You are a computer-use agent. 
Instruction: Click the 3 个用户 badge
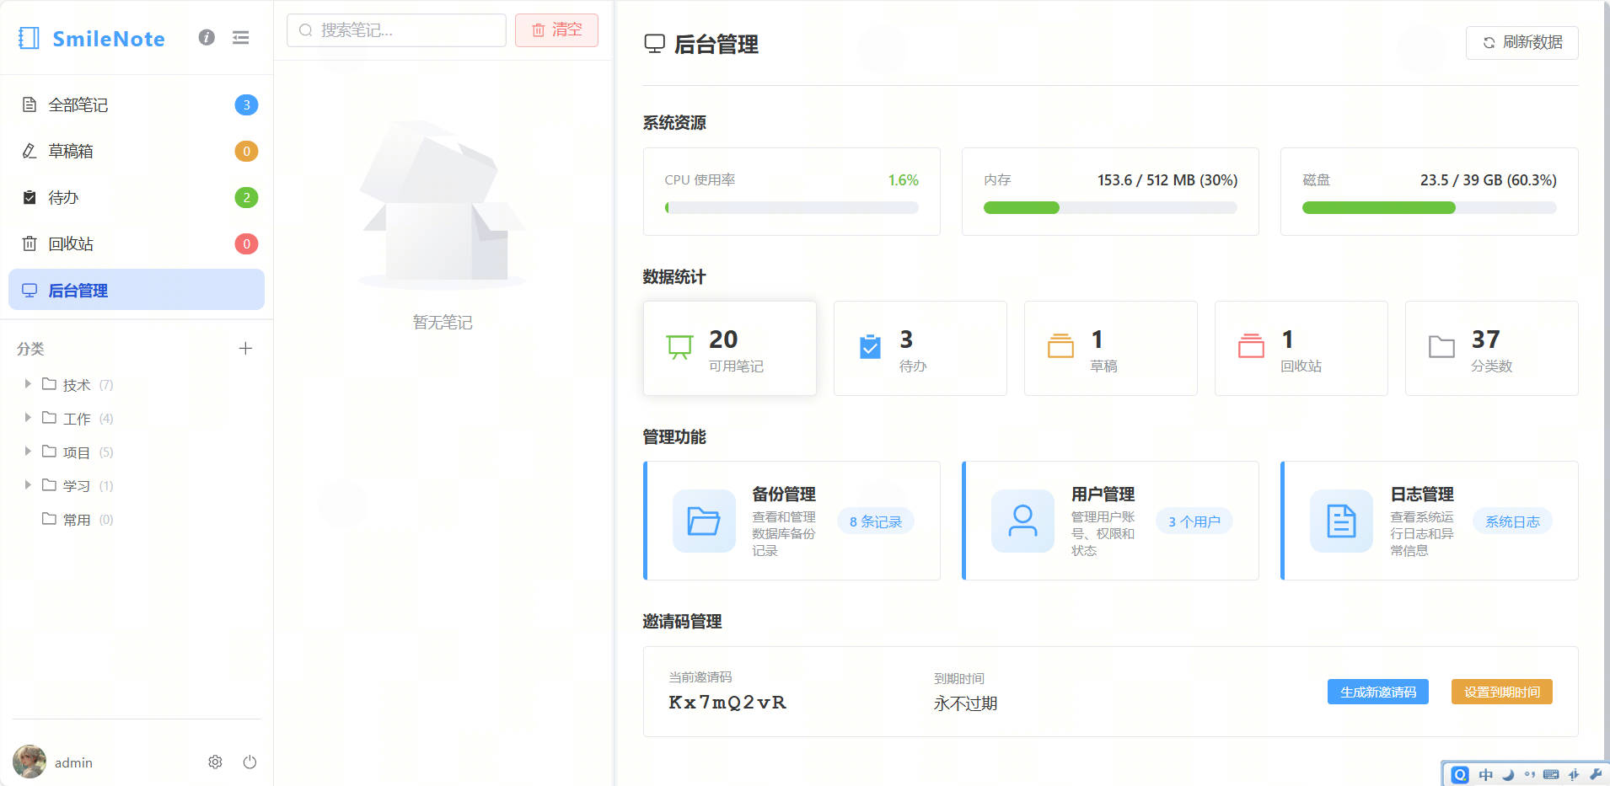[x=1194, y=521]
